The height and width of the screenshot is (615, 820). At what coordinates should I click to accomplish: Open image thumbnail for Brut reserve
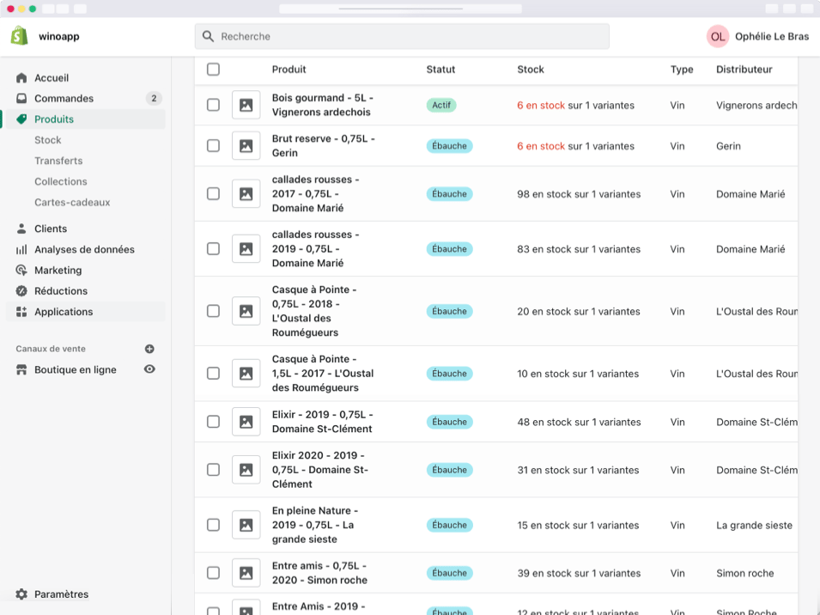[x=246, y=146]
